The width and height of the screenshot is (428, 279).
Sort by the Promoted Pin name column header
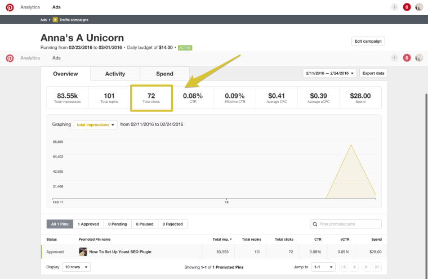(x=95, y=240)
